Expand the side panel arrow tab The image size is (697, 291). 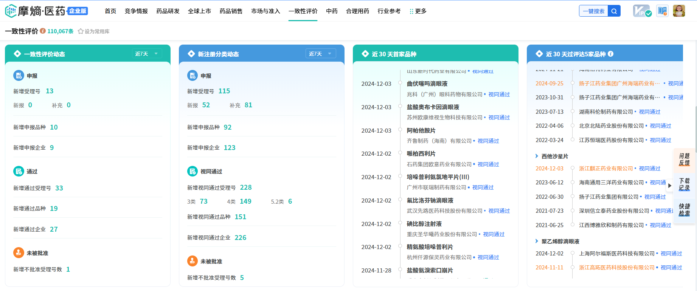click(x=669, y=186)
